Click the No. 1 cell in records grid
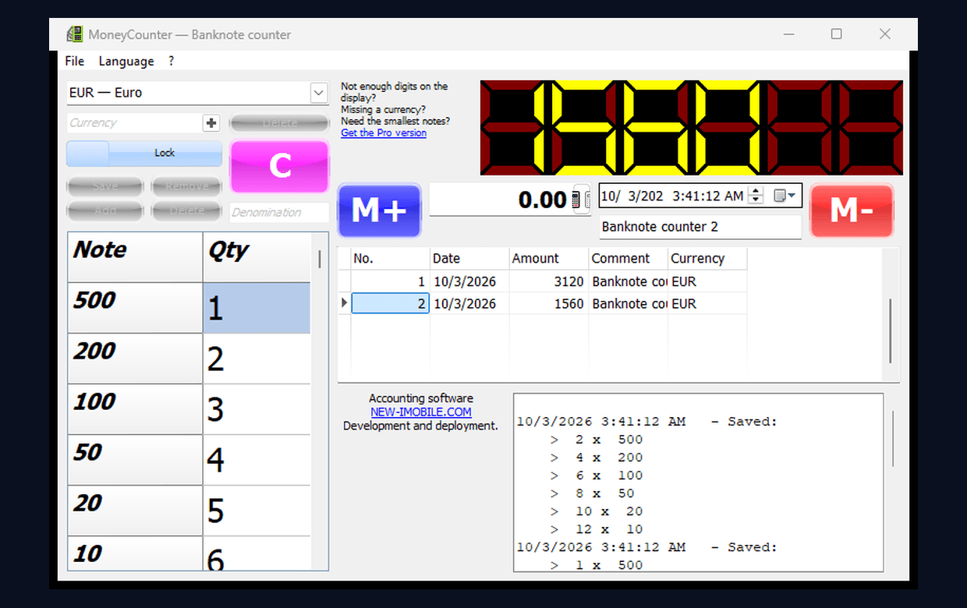The width and height of the screenshot is (967, 608). pos(391,281)
